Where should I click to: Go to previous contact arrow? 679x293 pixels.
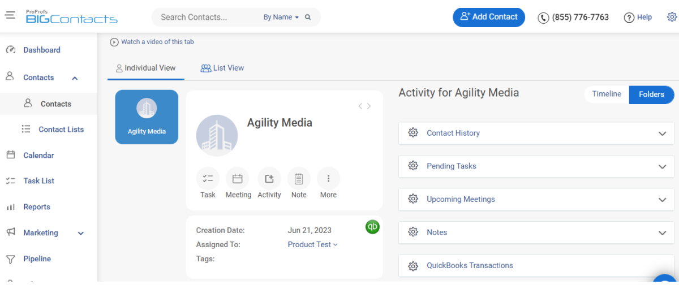tap(360, 106)
